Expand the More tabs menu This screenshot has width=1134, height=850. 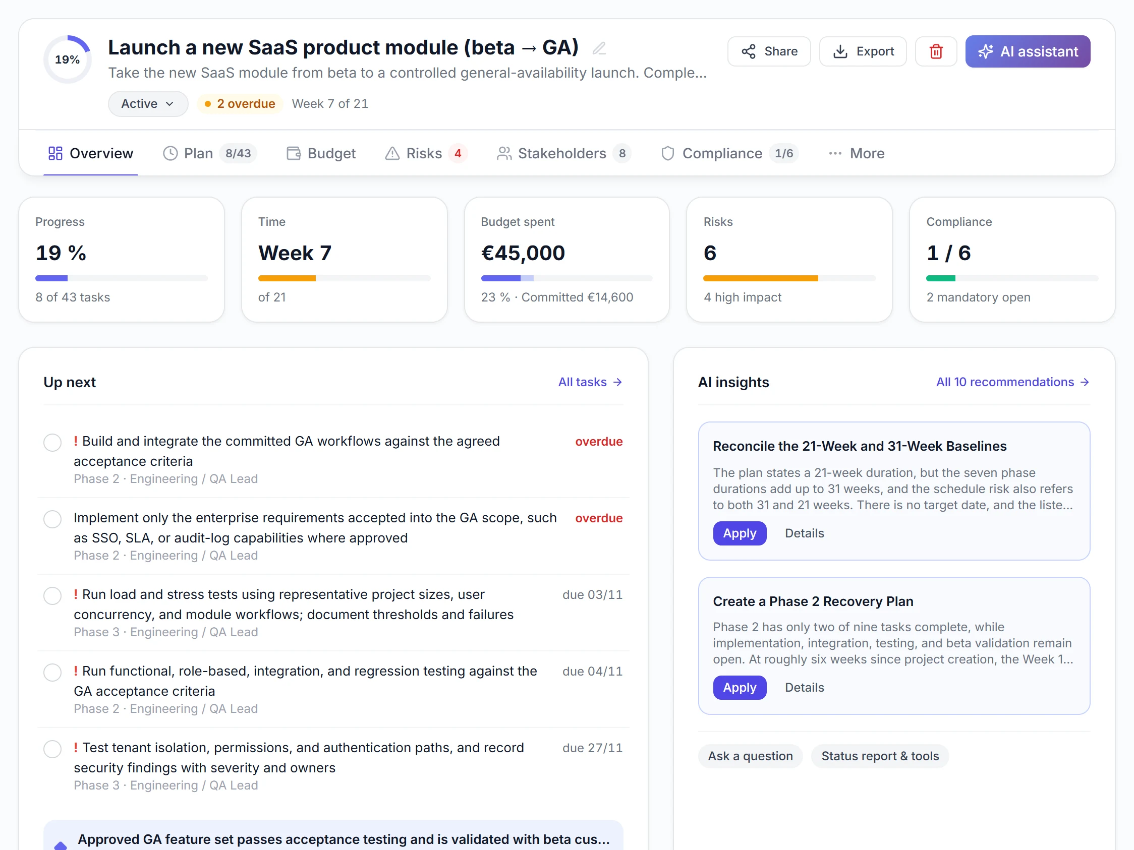tap(857, 153)
